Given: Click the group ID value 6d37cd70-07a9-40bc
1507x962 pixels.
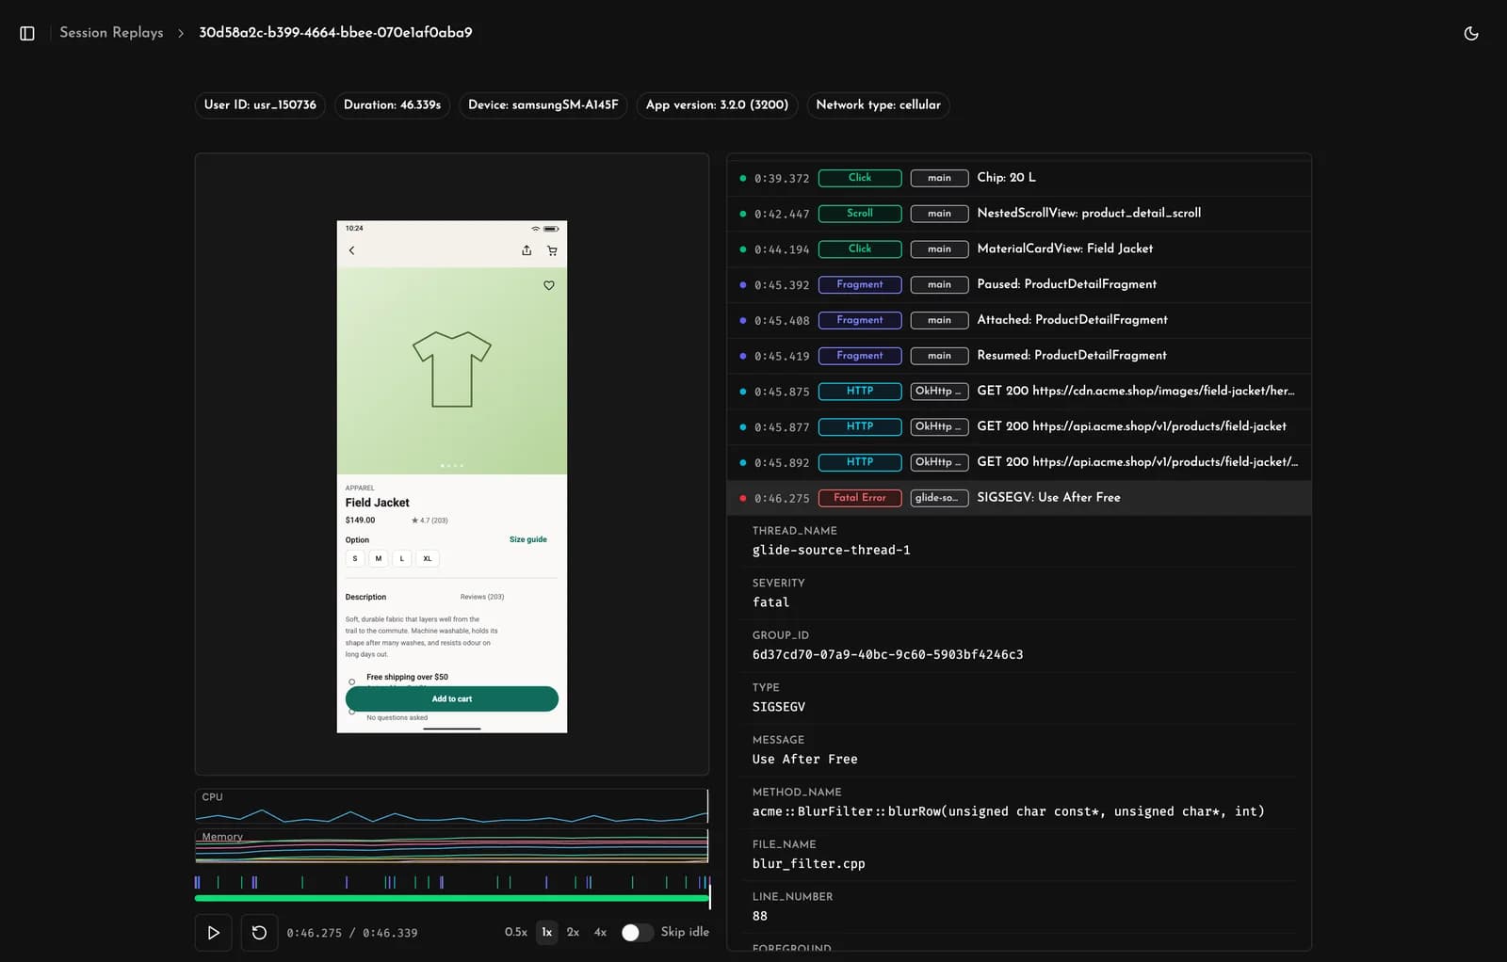Looking at the screenshot, I should (x=887, y=655).
